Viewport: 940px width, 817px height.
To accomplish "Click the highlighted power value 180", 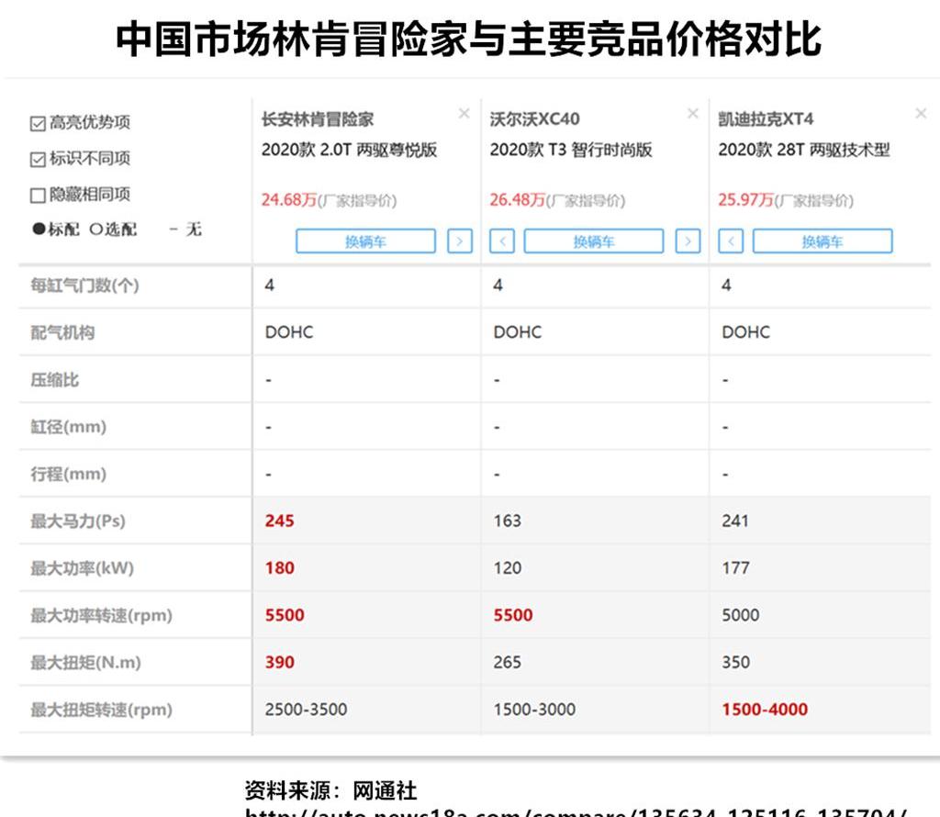I will [x=279, y=568].
